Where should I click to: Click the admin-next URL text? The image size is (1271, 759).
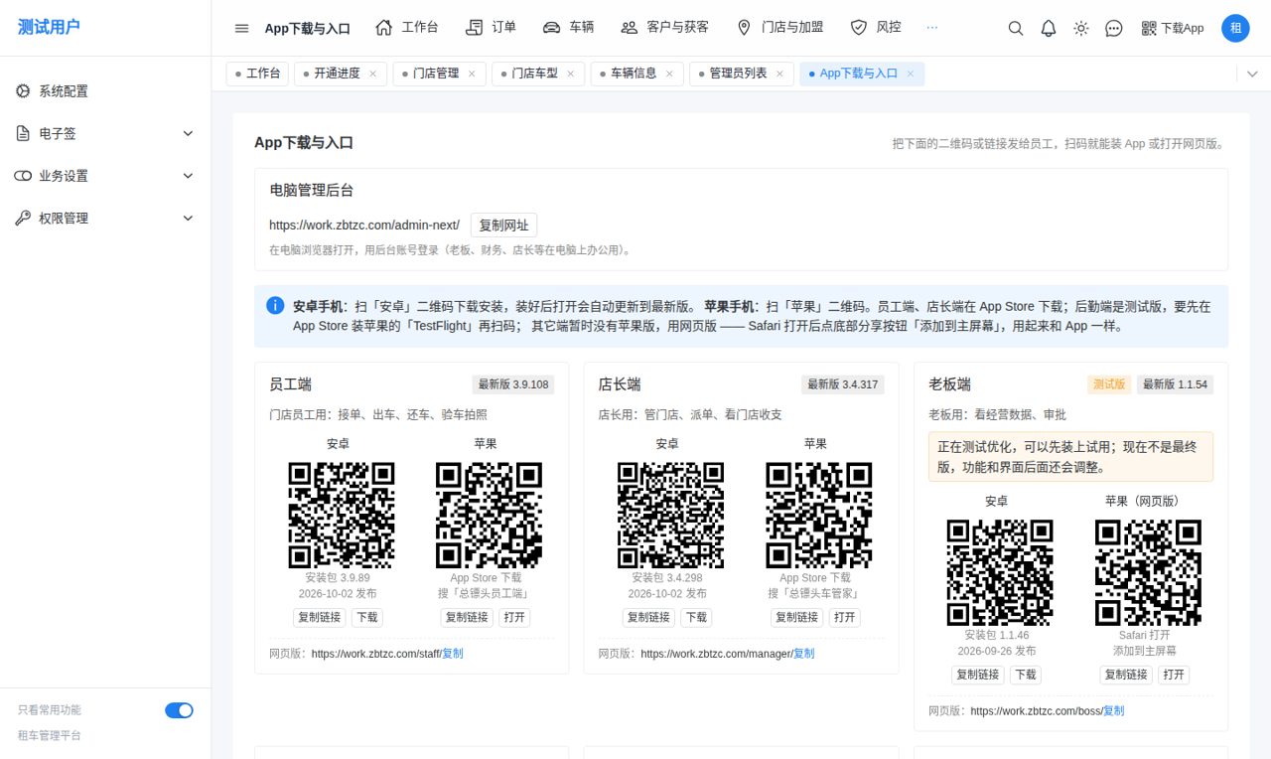pyautogui.click(x=364, y=226)
